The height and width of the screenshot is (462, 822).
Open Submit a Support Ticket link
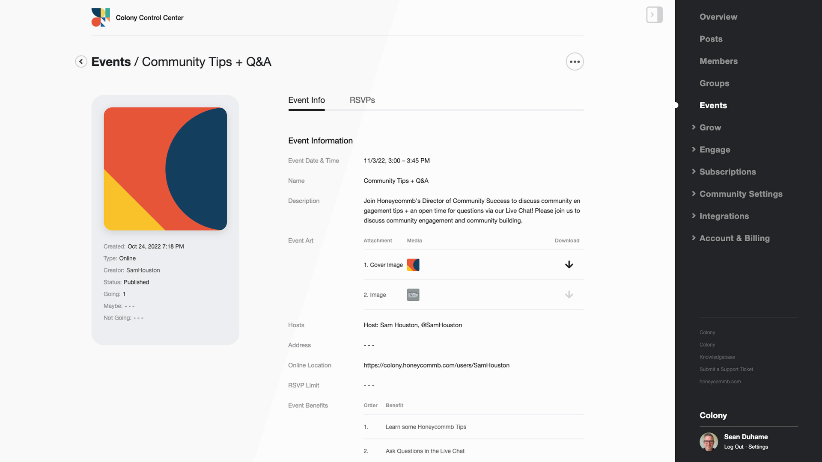[x=726, y=370]
